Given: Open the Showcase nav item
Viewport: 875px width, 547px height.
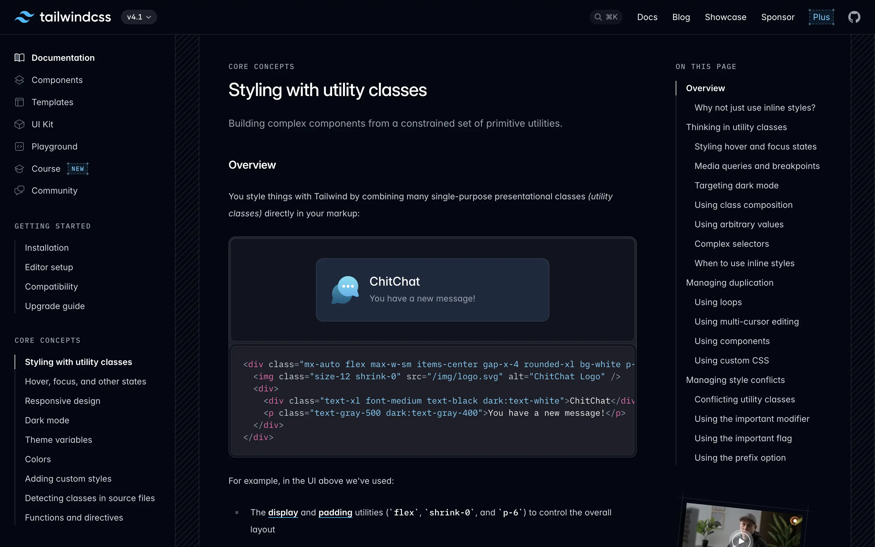Looking at the screenshot, I should coord(725,17).
